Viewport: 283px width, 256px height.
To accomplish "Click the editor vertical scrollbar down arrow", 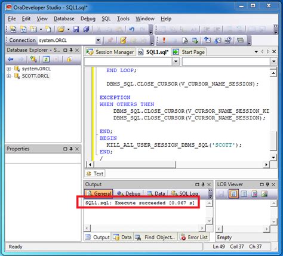I will 273,158.
